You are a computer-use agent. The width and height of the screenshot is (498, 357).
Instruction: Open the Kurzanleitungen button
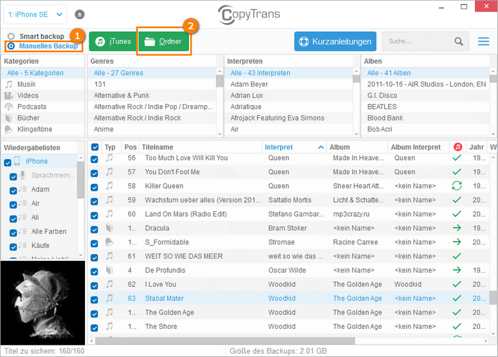click(x=335, y=41)
